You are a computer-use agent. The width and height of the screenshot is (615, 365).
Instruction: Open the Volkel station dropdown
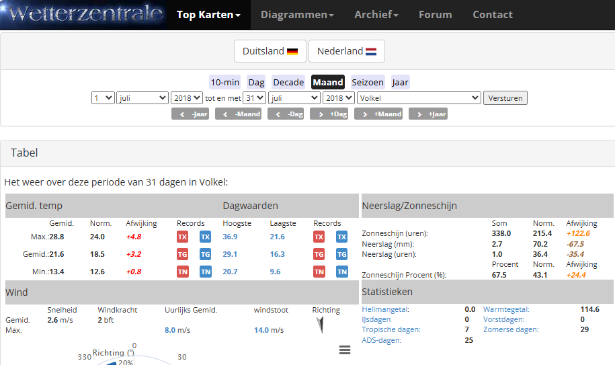tap(418, 98)
